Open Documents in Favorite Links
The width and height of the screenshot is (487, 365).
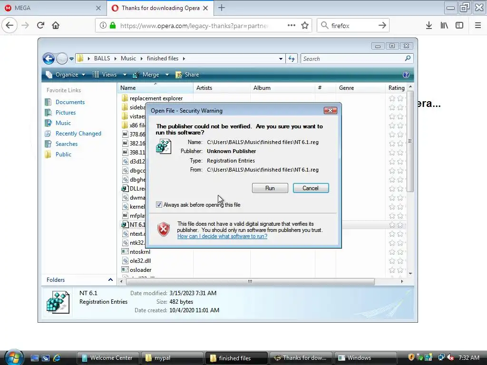[x=70, y=102]
